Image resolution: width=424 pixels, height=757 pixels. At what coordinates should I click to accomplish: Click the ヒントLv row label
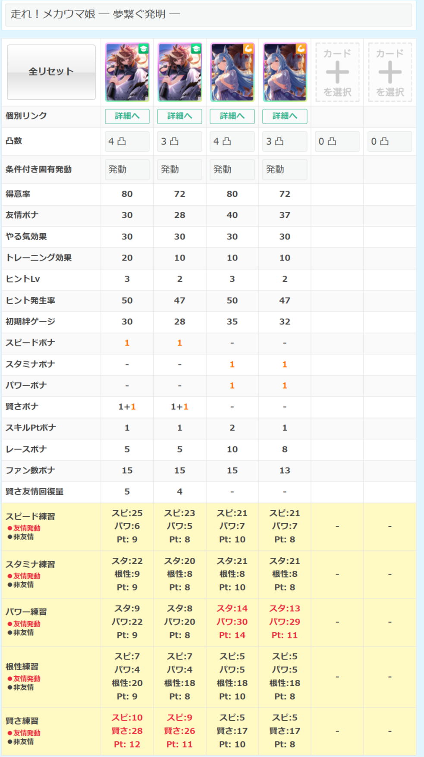[22, 279]
